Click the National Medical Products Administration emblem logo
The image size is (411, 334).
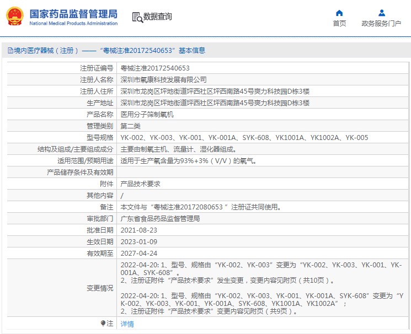(x=15, y=17)
